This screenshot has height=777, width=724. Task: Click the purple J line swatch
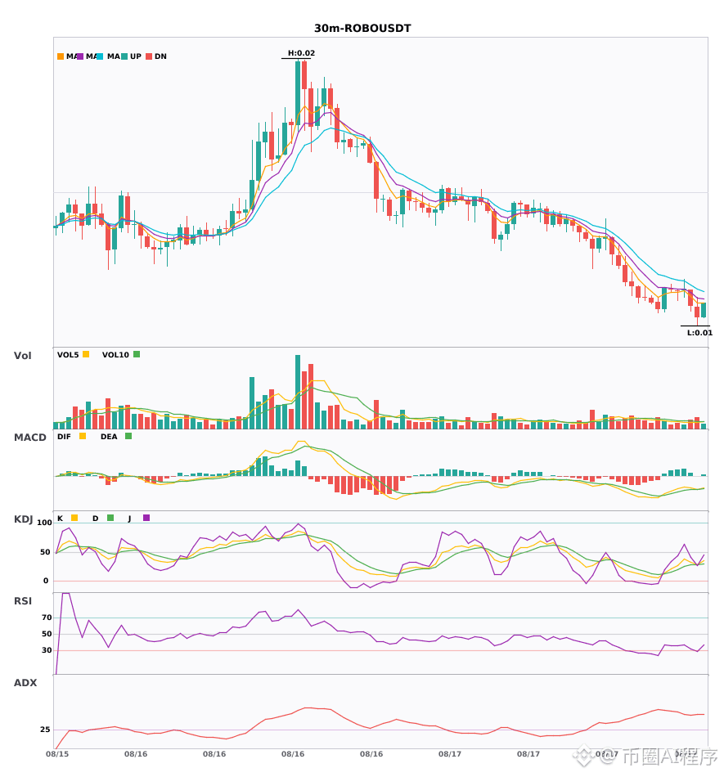146,518
